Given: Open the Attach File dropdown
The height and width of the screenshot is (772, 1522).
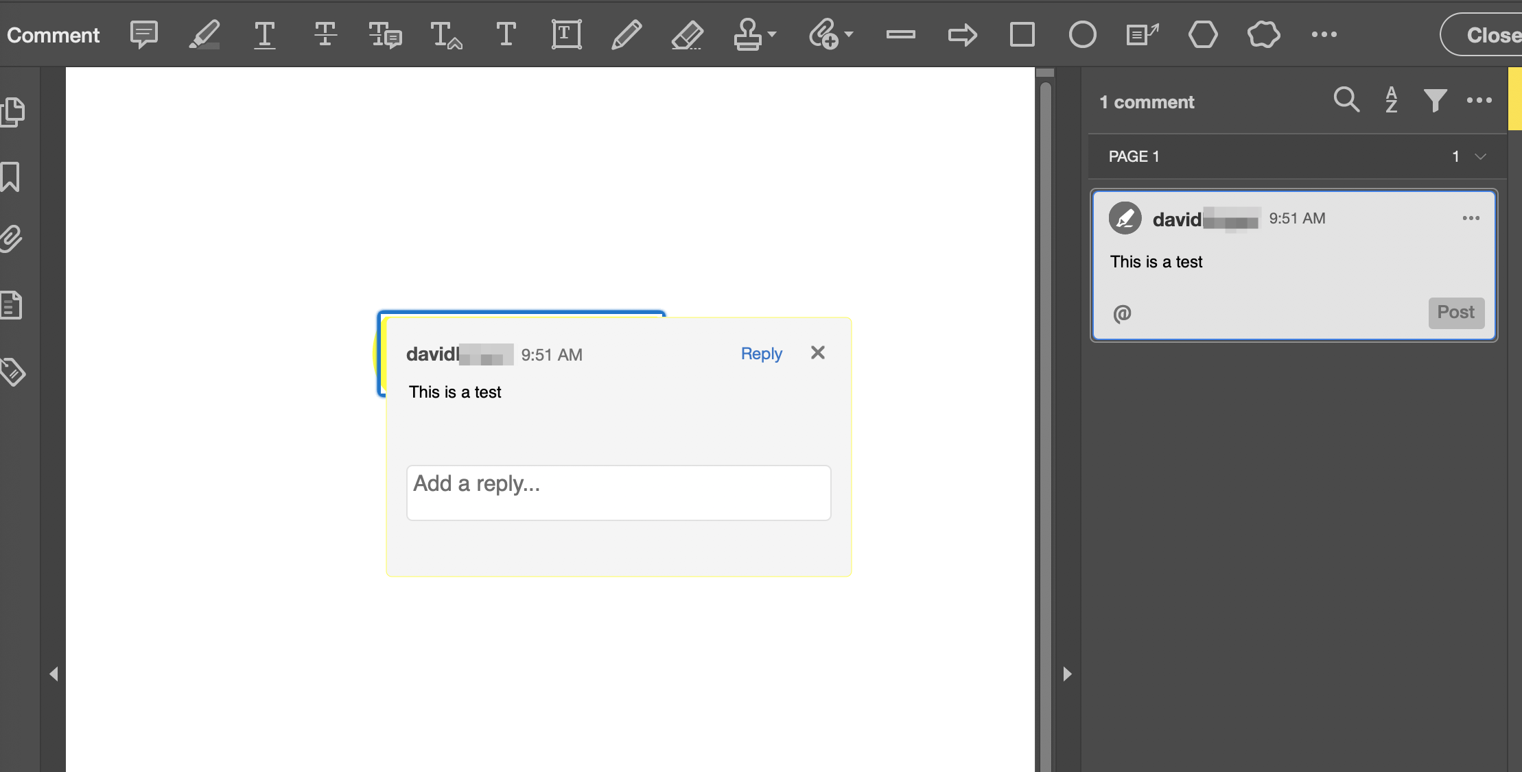Looking at the screenshot, I should click(849, 34).
